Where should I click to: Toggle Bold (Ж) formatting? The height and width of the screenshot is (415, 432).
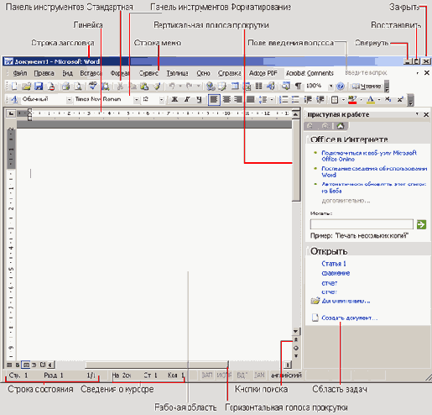click(174, 99)
